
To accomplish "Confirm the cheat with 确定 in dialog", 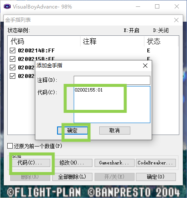I will 72,130.
